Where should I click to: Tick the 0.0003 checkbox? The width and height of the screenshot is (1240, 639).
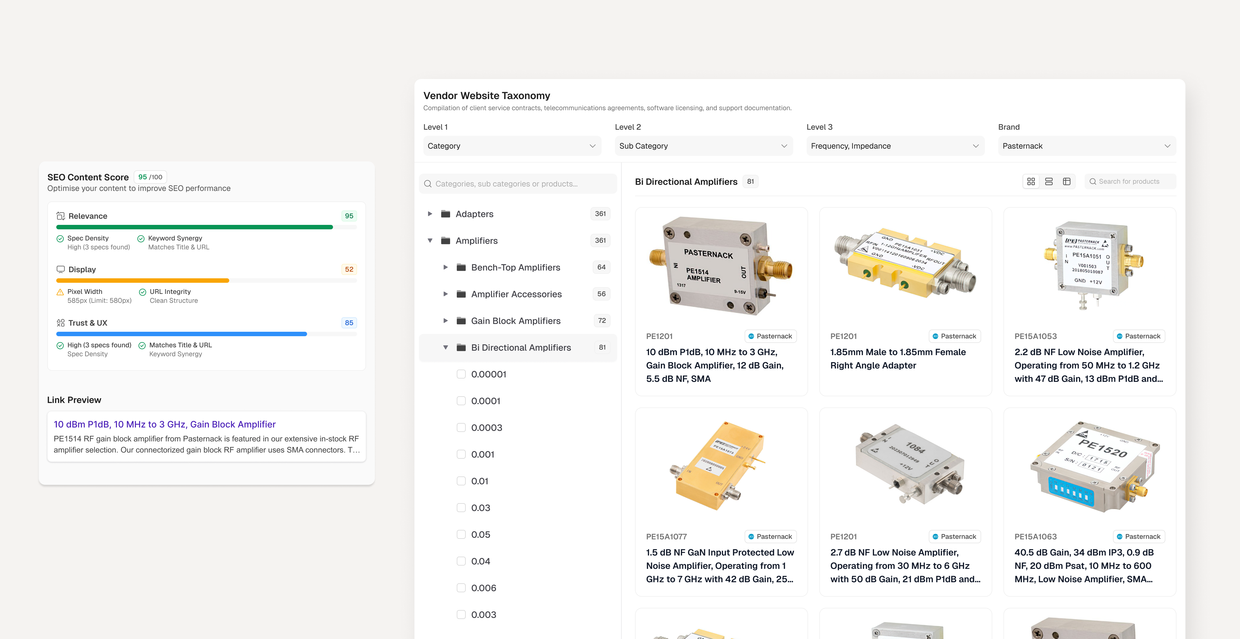(461, 427)
